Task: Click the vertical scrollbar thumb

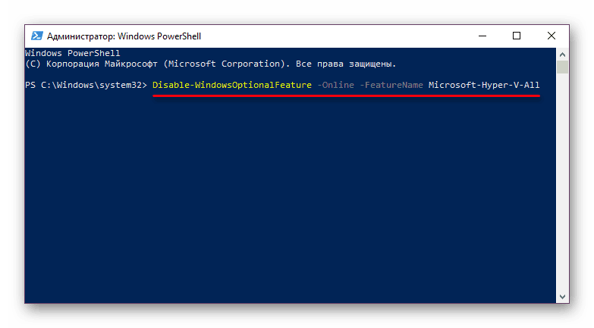Action: pyautogui.click(x=562, y=68)
